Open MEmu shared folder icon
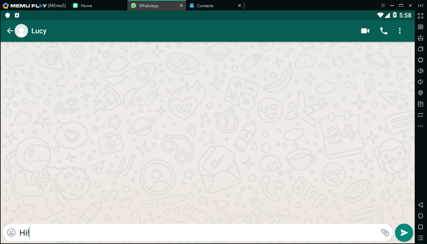Screen dimensions: 427x244 421,104
